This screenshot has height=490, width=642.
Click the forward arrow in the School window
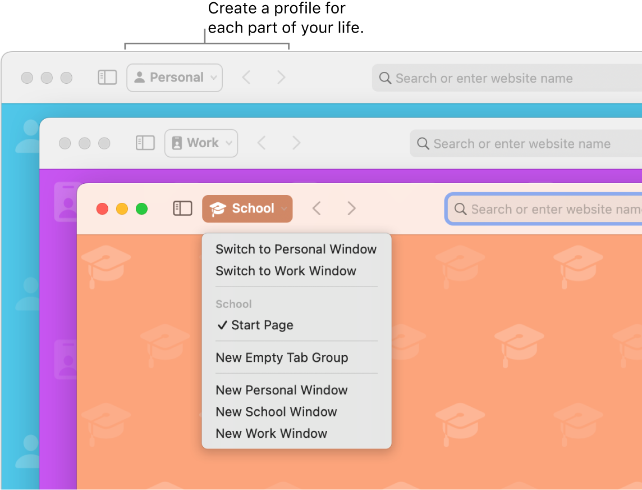(x=351, y=208)
